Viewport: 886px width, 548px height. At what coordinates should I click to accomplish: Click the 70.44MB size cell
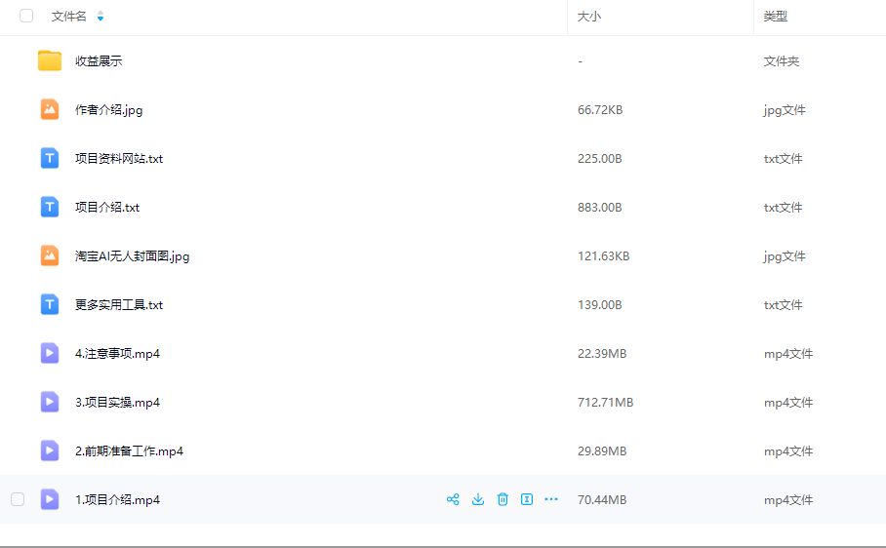click(x=602, y=499)
